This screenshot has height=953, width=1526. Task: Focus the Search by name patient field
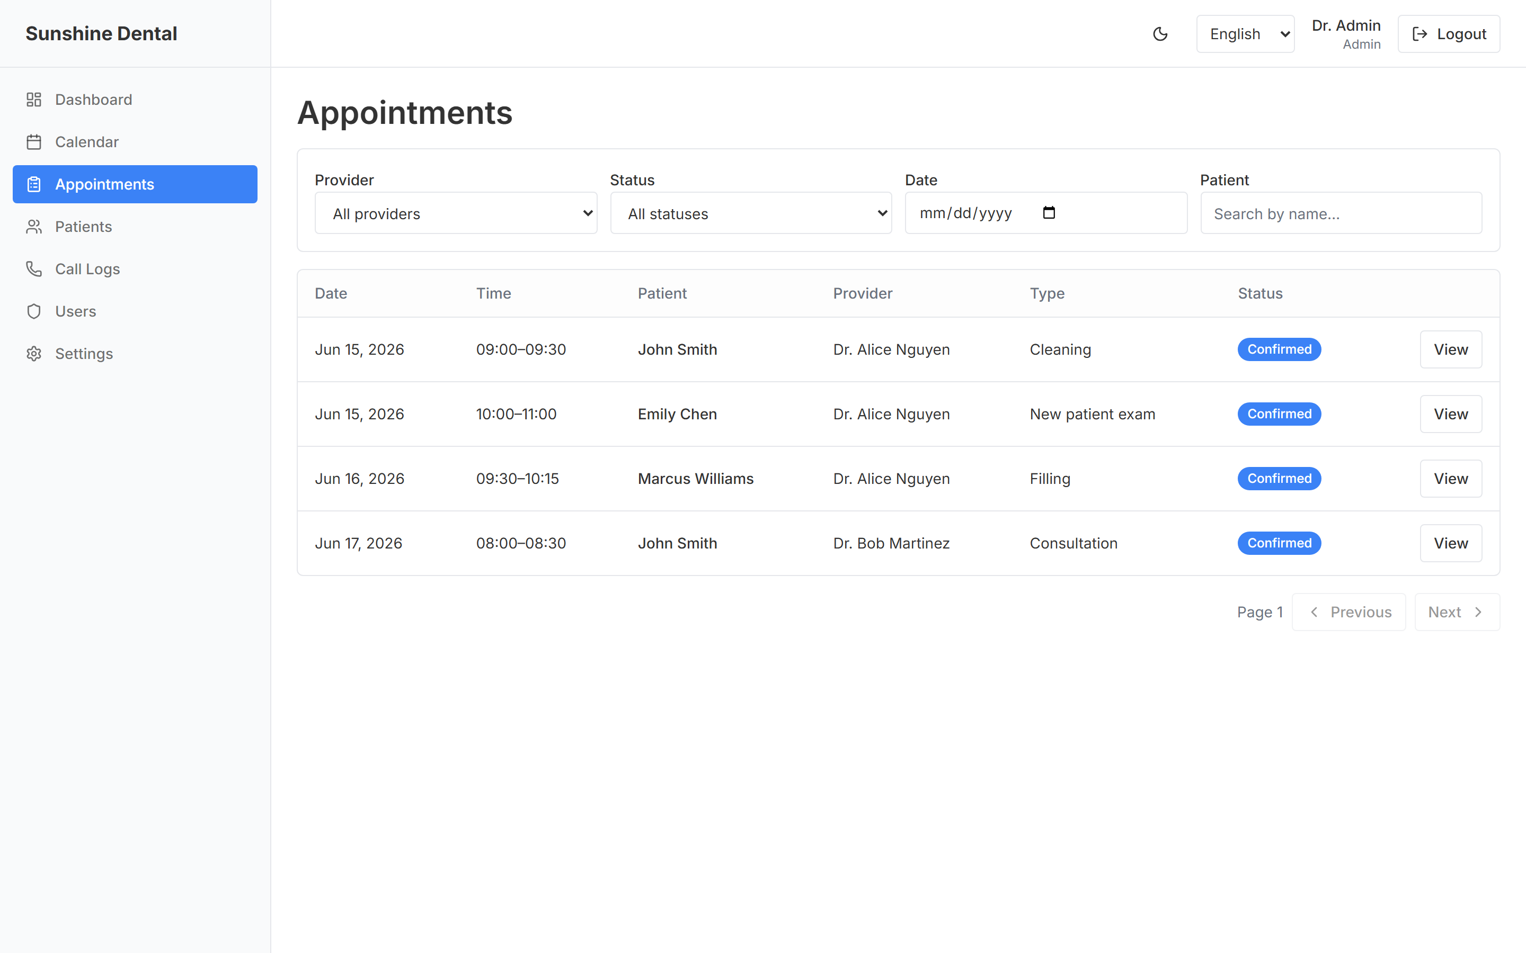1341,213
